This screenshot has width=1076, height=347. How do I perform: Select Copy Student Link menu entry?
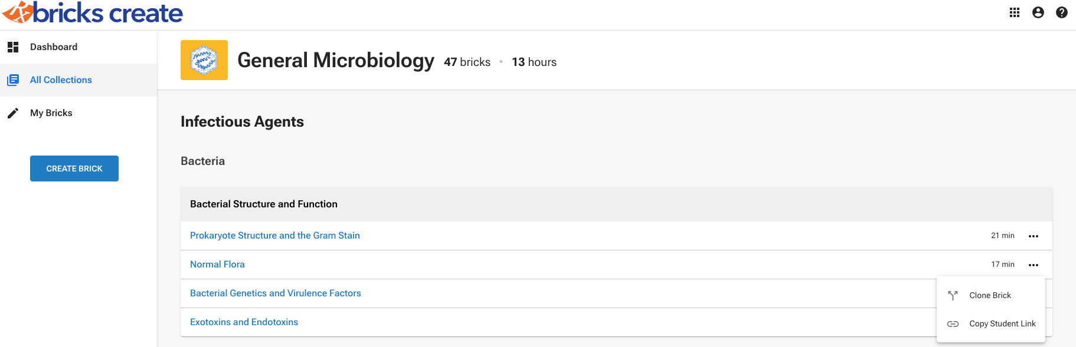1002,323
